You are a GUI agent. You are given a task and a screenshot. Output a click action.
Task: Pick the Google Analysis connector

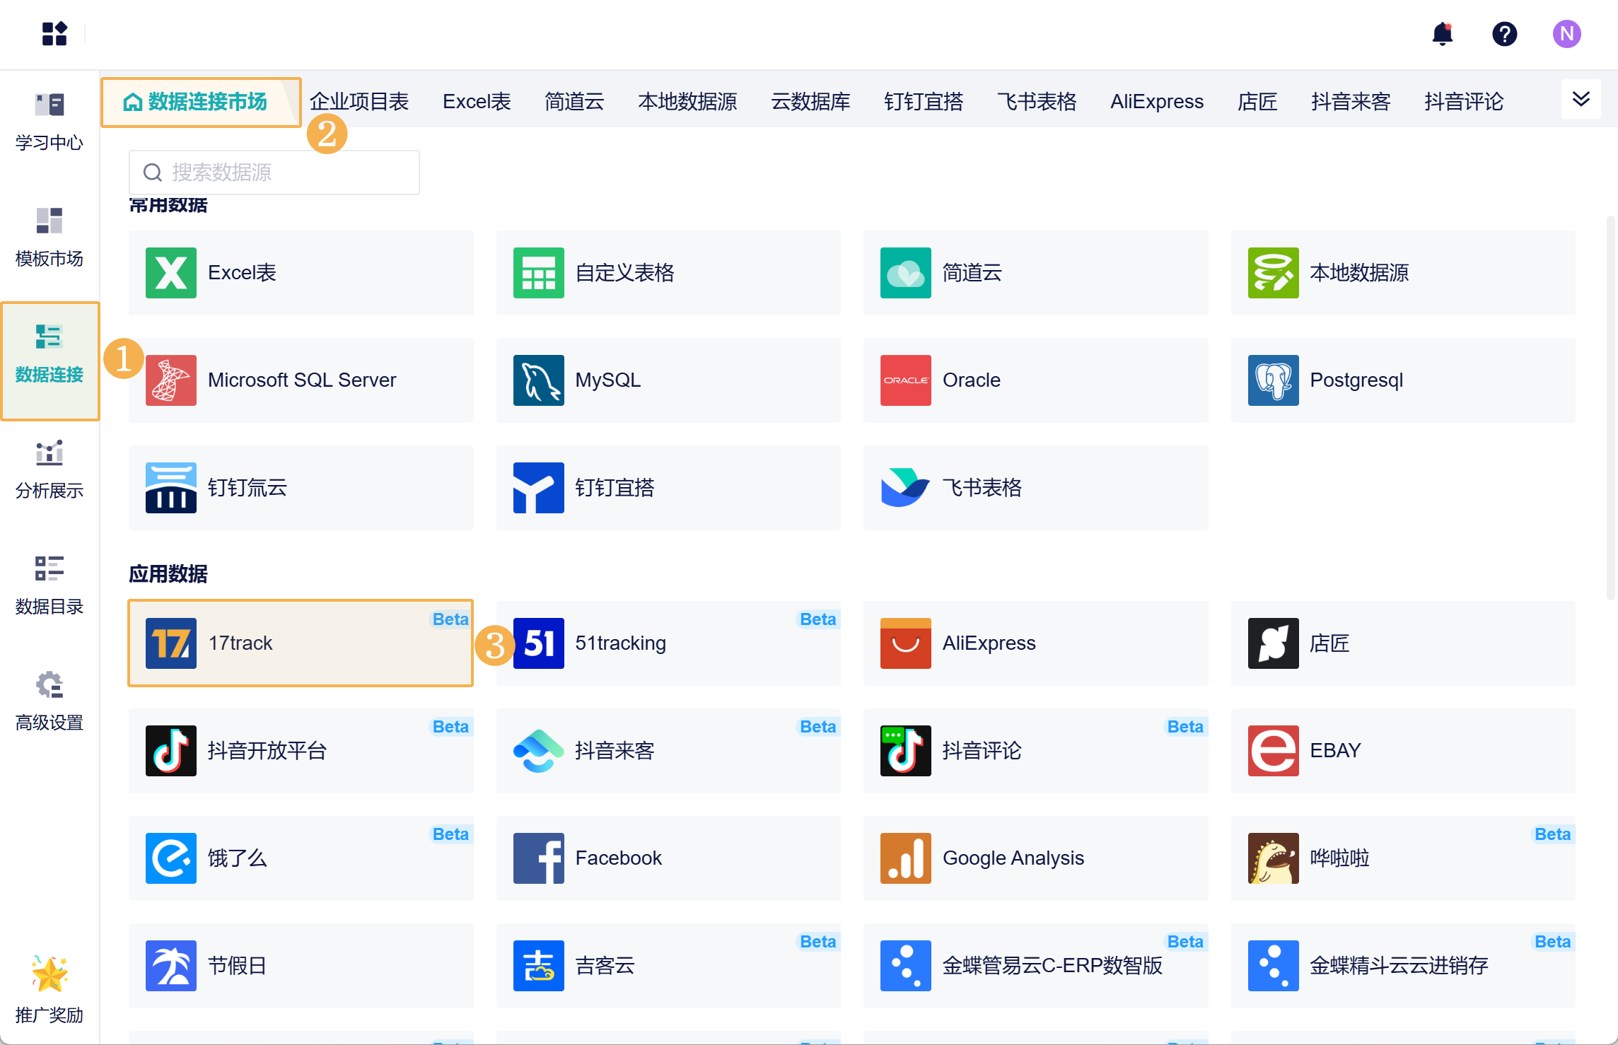pyautogui.click(x=1035, y=858)
